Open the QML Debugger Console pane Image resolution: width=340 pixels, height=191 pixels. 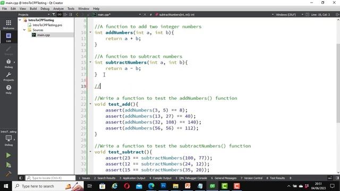point(191,178)
